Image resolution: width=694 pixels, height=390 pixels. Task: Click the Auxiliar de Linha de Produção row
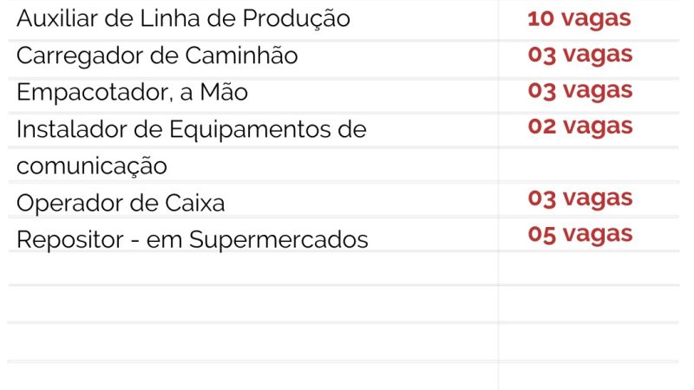pyautogui.click(x=183, y=19)
